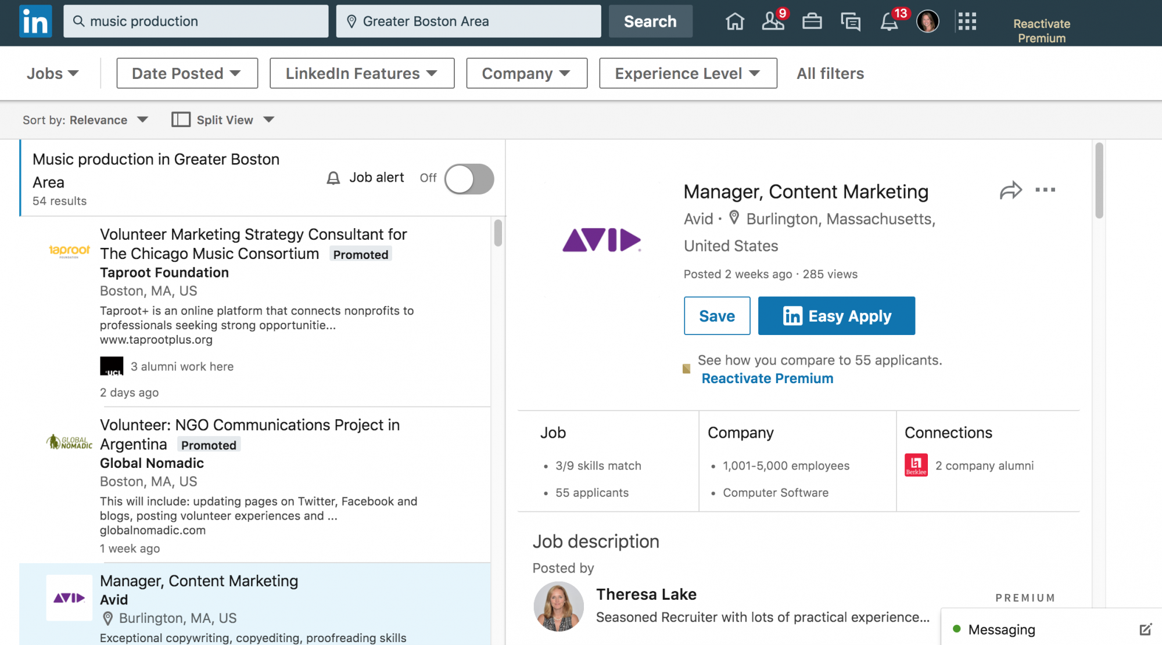Image resolution: width=1162 pixels, height=645 pixels.
Task: Expand the Date Posted filter
Action: pyautogui.click(x=187, y=73)
